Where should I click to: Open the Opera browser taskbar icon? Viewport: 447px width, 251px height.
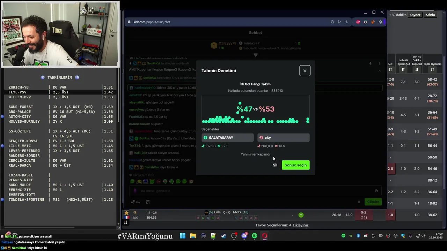point(265,236)
